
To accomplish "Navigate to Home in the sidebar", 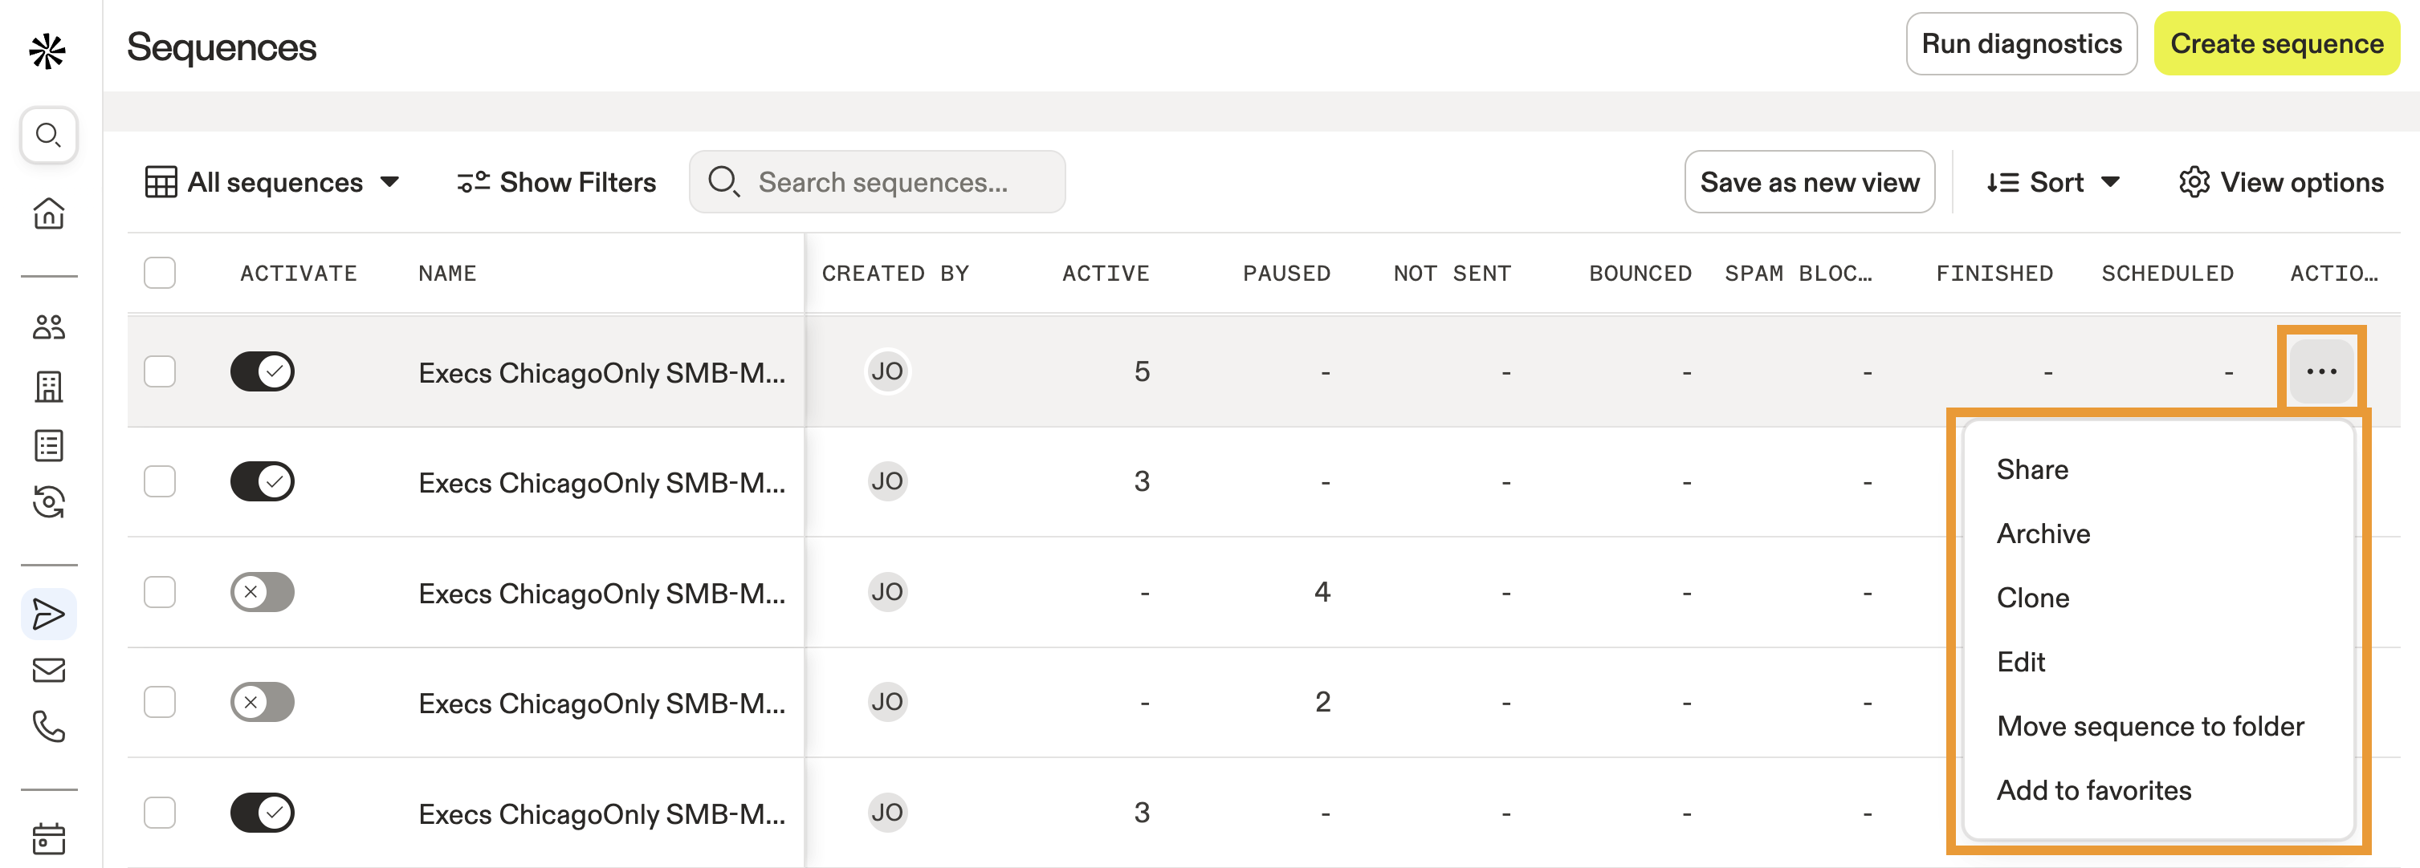I will coord(48,213).
